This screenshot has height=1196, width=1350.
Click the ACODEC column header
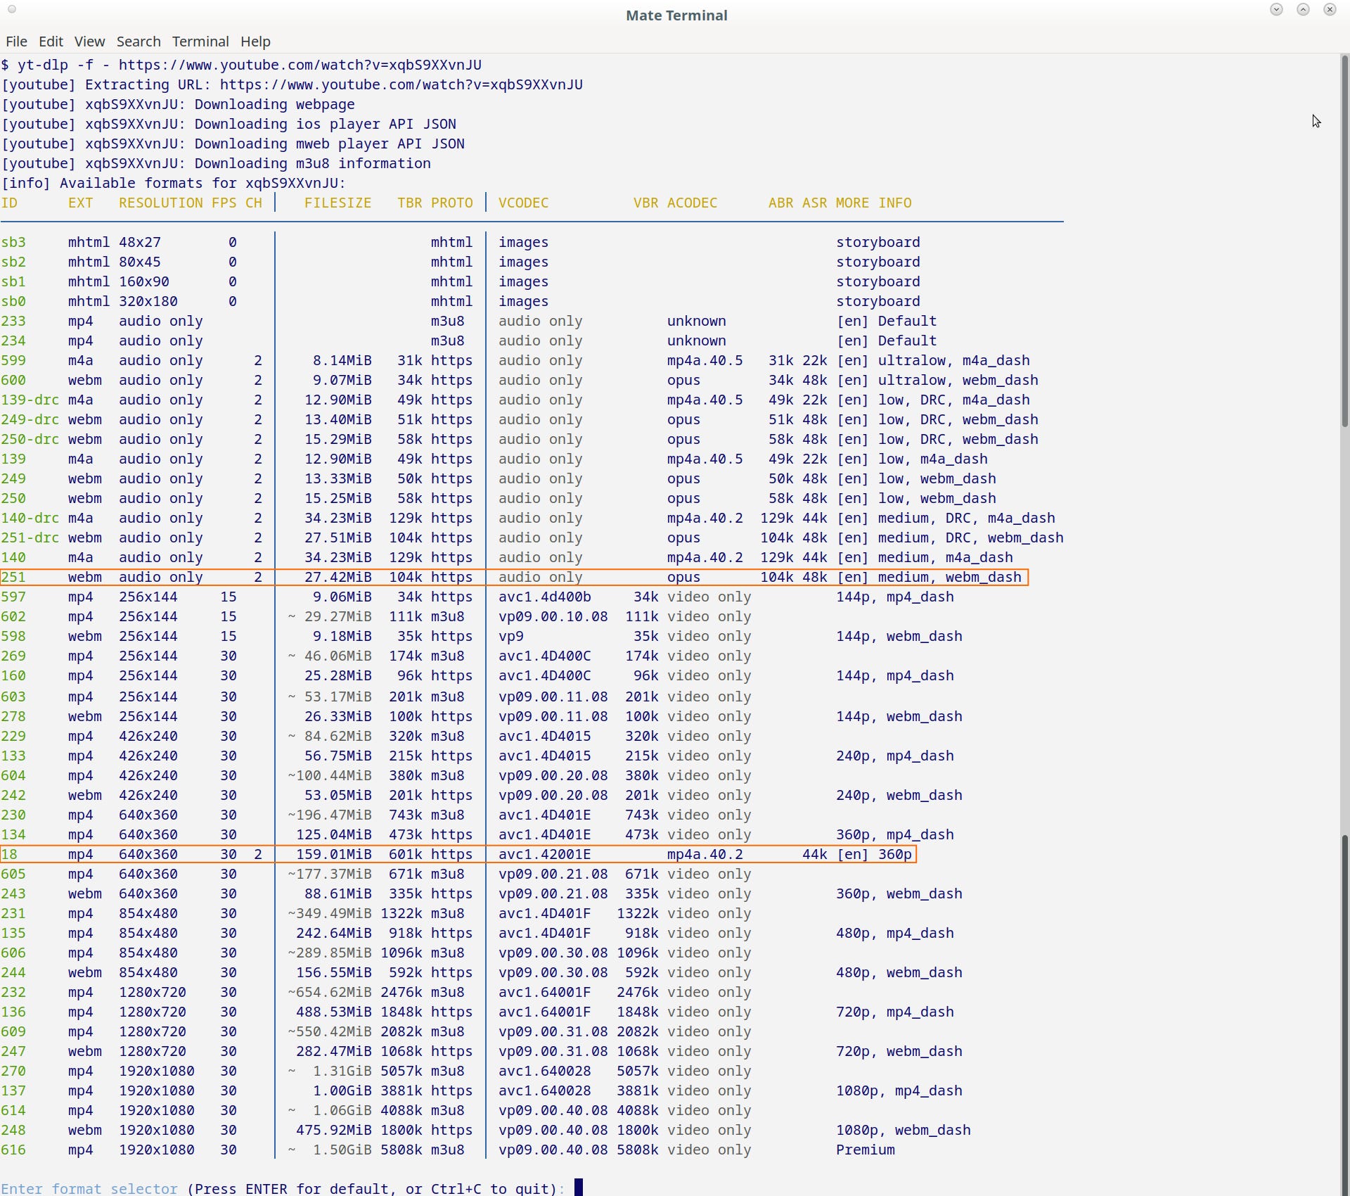pos(693,203)
